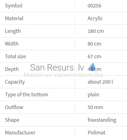127x140 pixels.
Task: Click the 67 cm total size value
Action: click(94, 57)
